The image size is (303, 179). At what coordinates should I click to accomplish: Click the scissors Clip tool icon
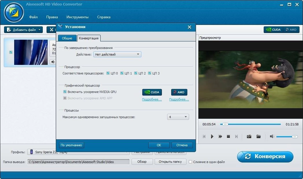[51, 30]
